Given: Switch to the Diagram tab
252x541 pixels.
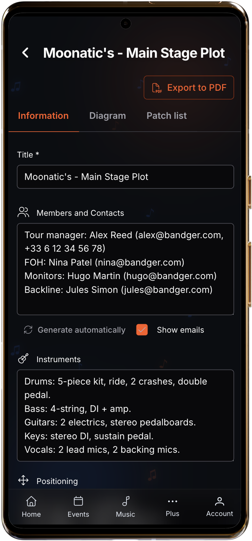Looking at the screenshot, I should pyautogui.click(x=107, y=116).
